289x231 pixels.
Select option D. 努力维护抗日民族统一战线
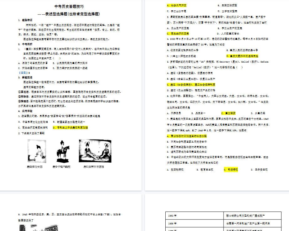pyautogui.click(x=70, y=68)
